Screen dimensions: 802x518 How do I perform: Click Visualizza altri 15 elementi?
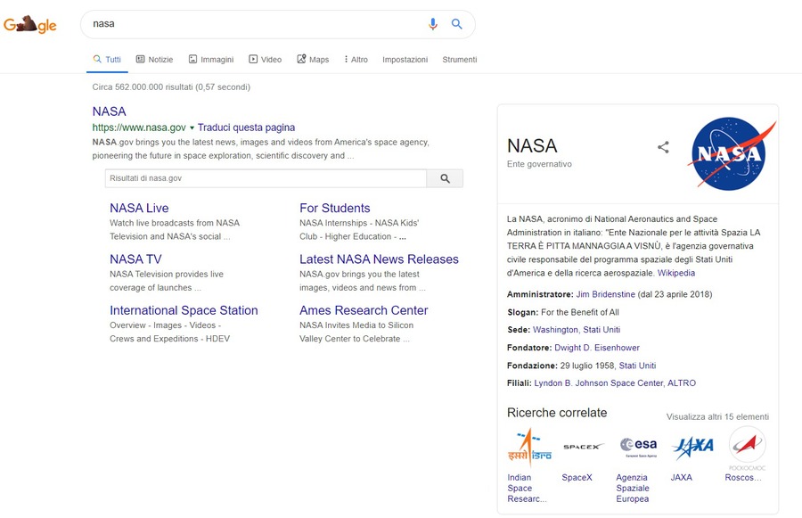pos(717,416)
